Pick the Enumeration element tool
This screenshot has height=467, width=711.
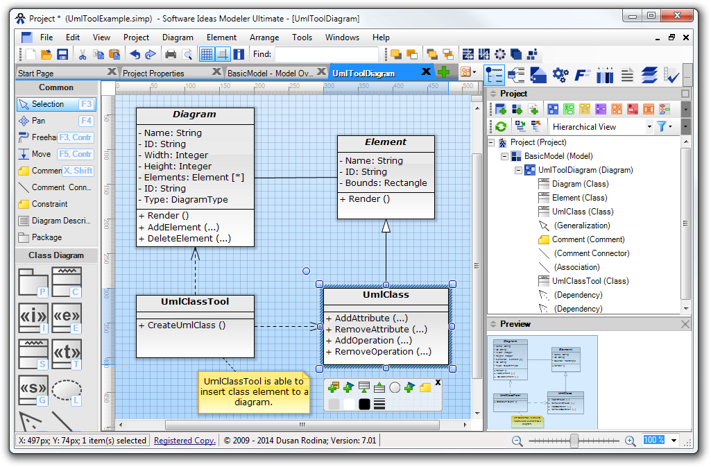pyautogui.click(x=67, y=318)
